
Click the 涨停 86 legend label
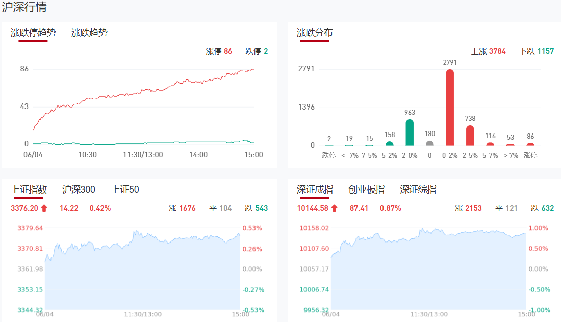pos(219,51)
